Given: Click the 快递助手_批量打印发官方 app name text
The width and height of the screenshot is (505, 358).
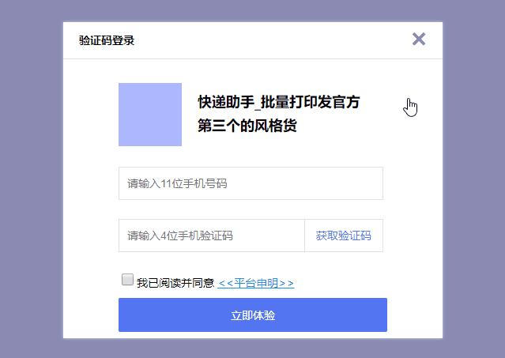Looking at the screenshot, I should pyautogui.click(x=279, y=102).
